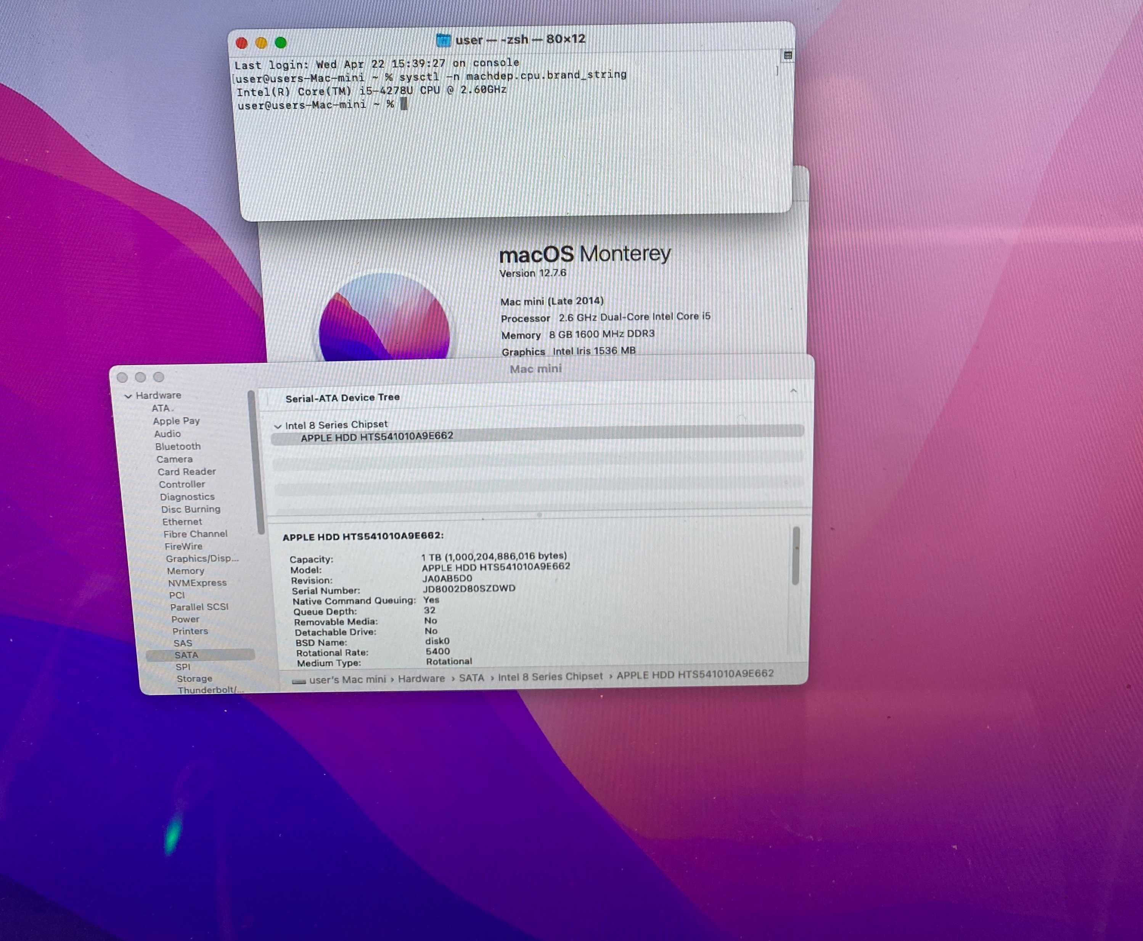Viewport: 1143px width, 941px height.
Task: Click the home folder icon in Terminal title
Action: coord(444,40)
